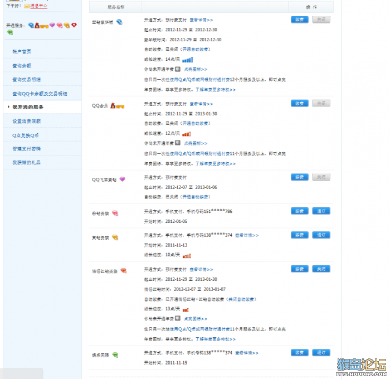The height and width of the screenshot is (379, 390).
Task: Click the pink diamond icon in 开通服务
Action: click(60, 25)
